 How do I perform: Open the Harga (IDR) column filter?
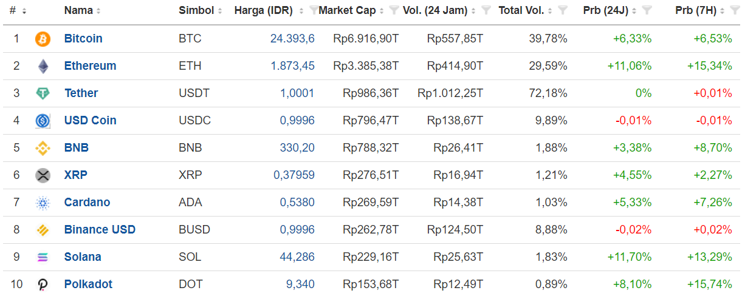[x=314, y=10]
